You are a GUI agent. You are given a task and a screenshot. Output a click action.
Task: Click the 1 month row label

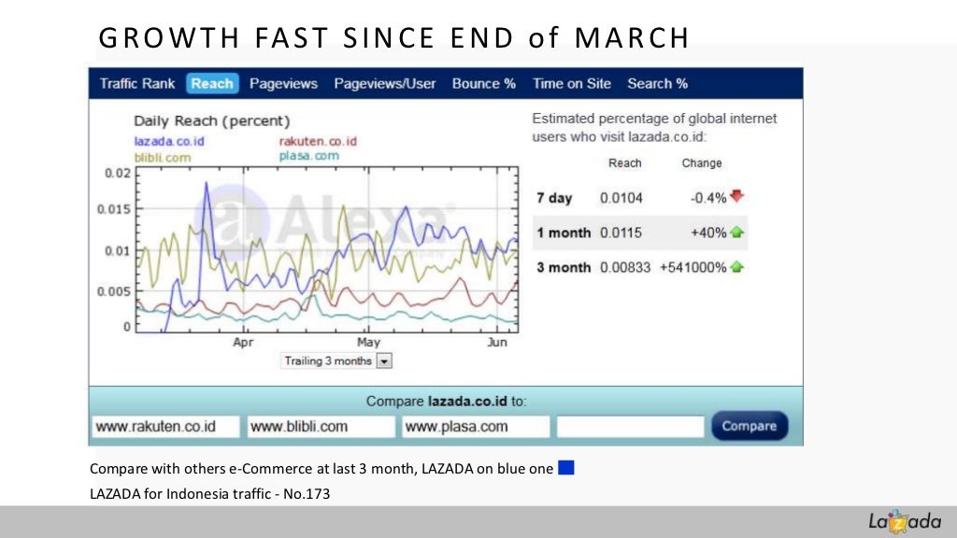tap(564, 233)
